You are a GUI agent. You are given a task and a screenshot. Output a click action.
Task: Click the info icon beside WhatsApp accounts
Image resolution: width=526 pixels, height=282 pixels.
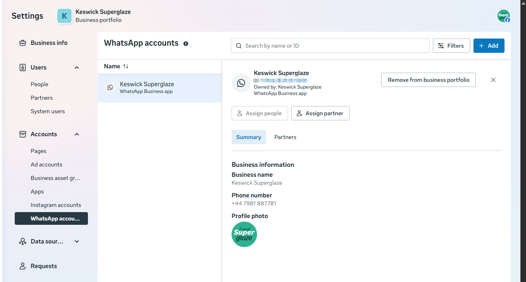pos(186,44)
